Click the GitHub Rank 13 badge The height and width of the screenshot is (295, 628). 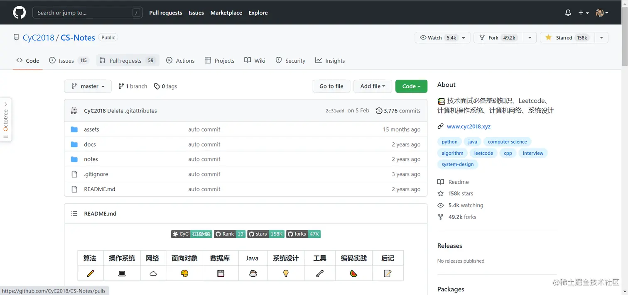230,234
